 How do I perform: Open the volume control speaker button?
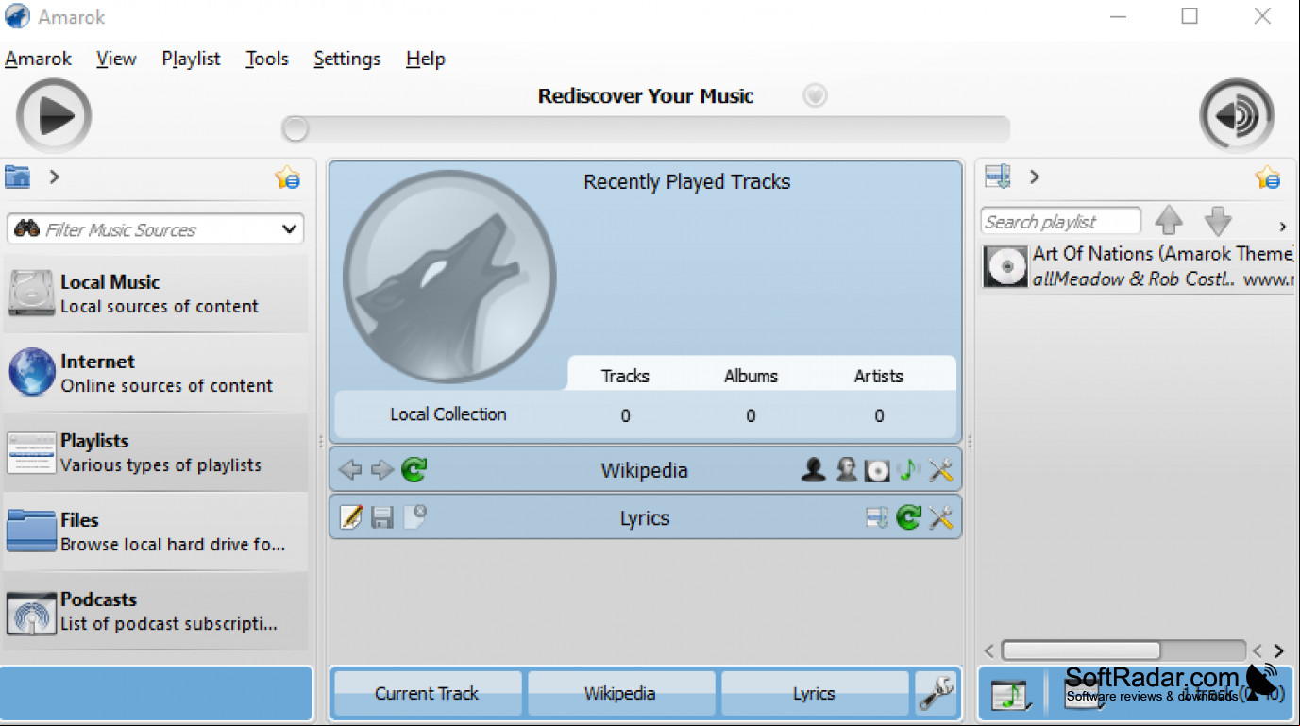point(1236,115)
